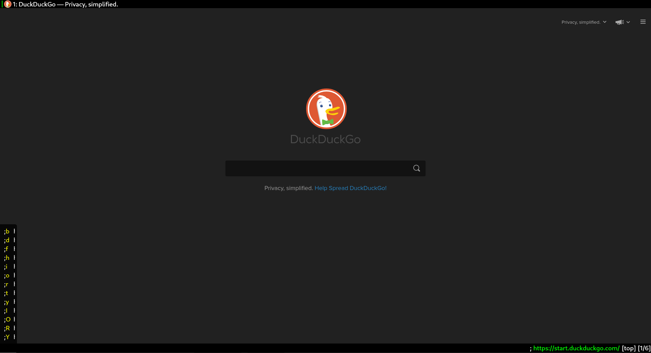Select the ;d keybinding hint entry
Viewport: 651px width, 353px height.
click(9, 240)
